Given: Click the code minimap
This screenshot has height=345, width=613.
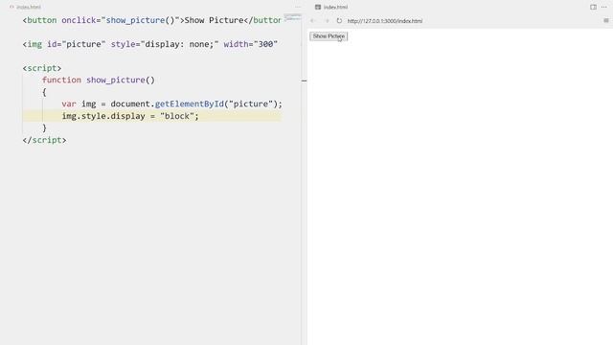Looking at the screenshot, I should (292, 17).
